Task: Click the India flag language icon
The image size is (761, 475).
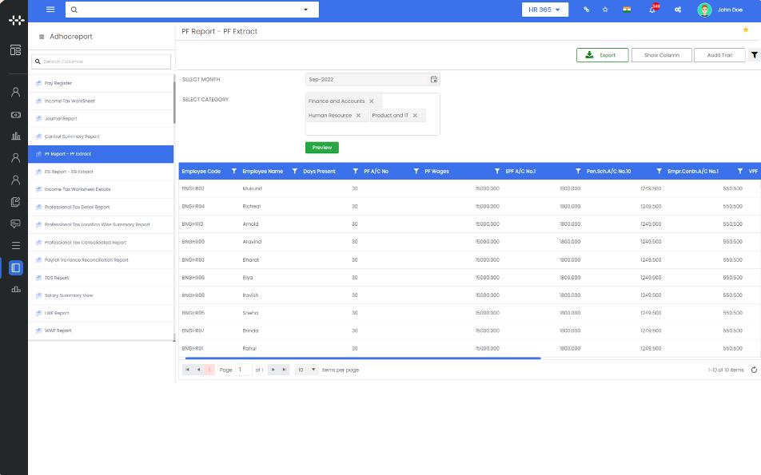Action: pyautogui.click(x=627, y=10)
